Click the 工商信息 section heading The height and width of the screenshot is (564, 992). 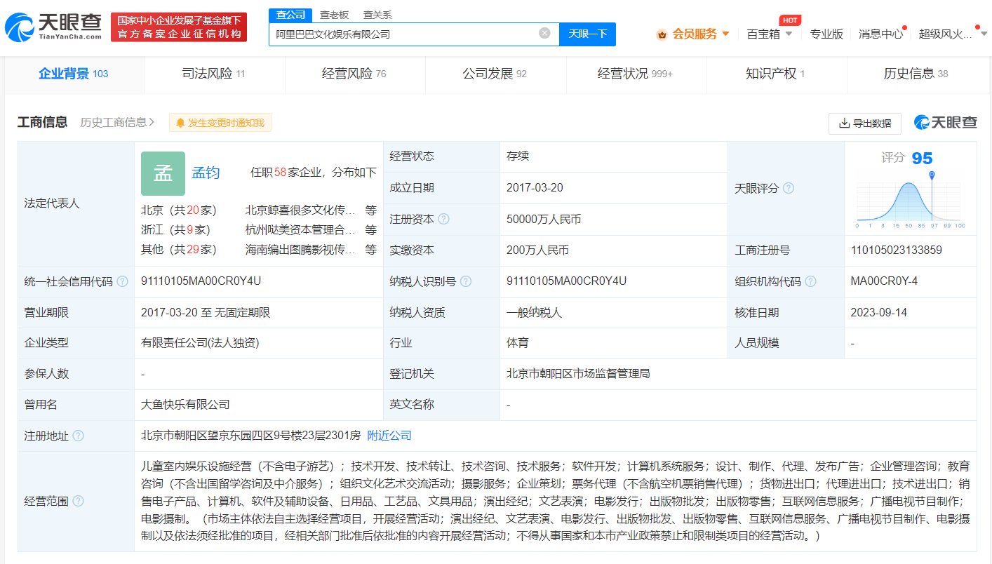(x=42, y=122)
